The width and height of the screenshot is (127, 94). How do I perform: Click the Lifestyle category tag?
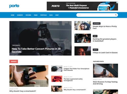tap(96, 50)
